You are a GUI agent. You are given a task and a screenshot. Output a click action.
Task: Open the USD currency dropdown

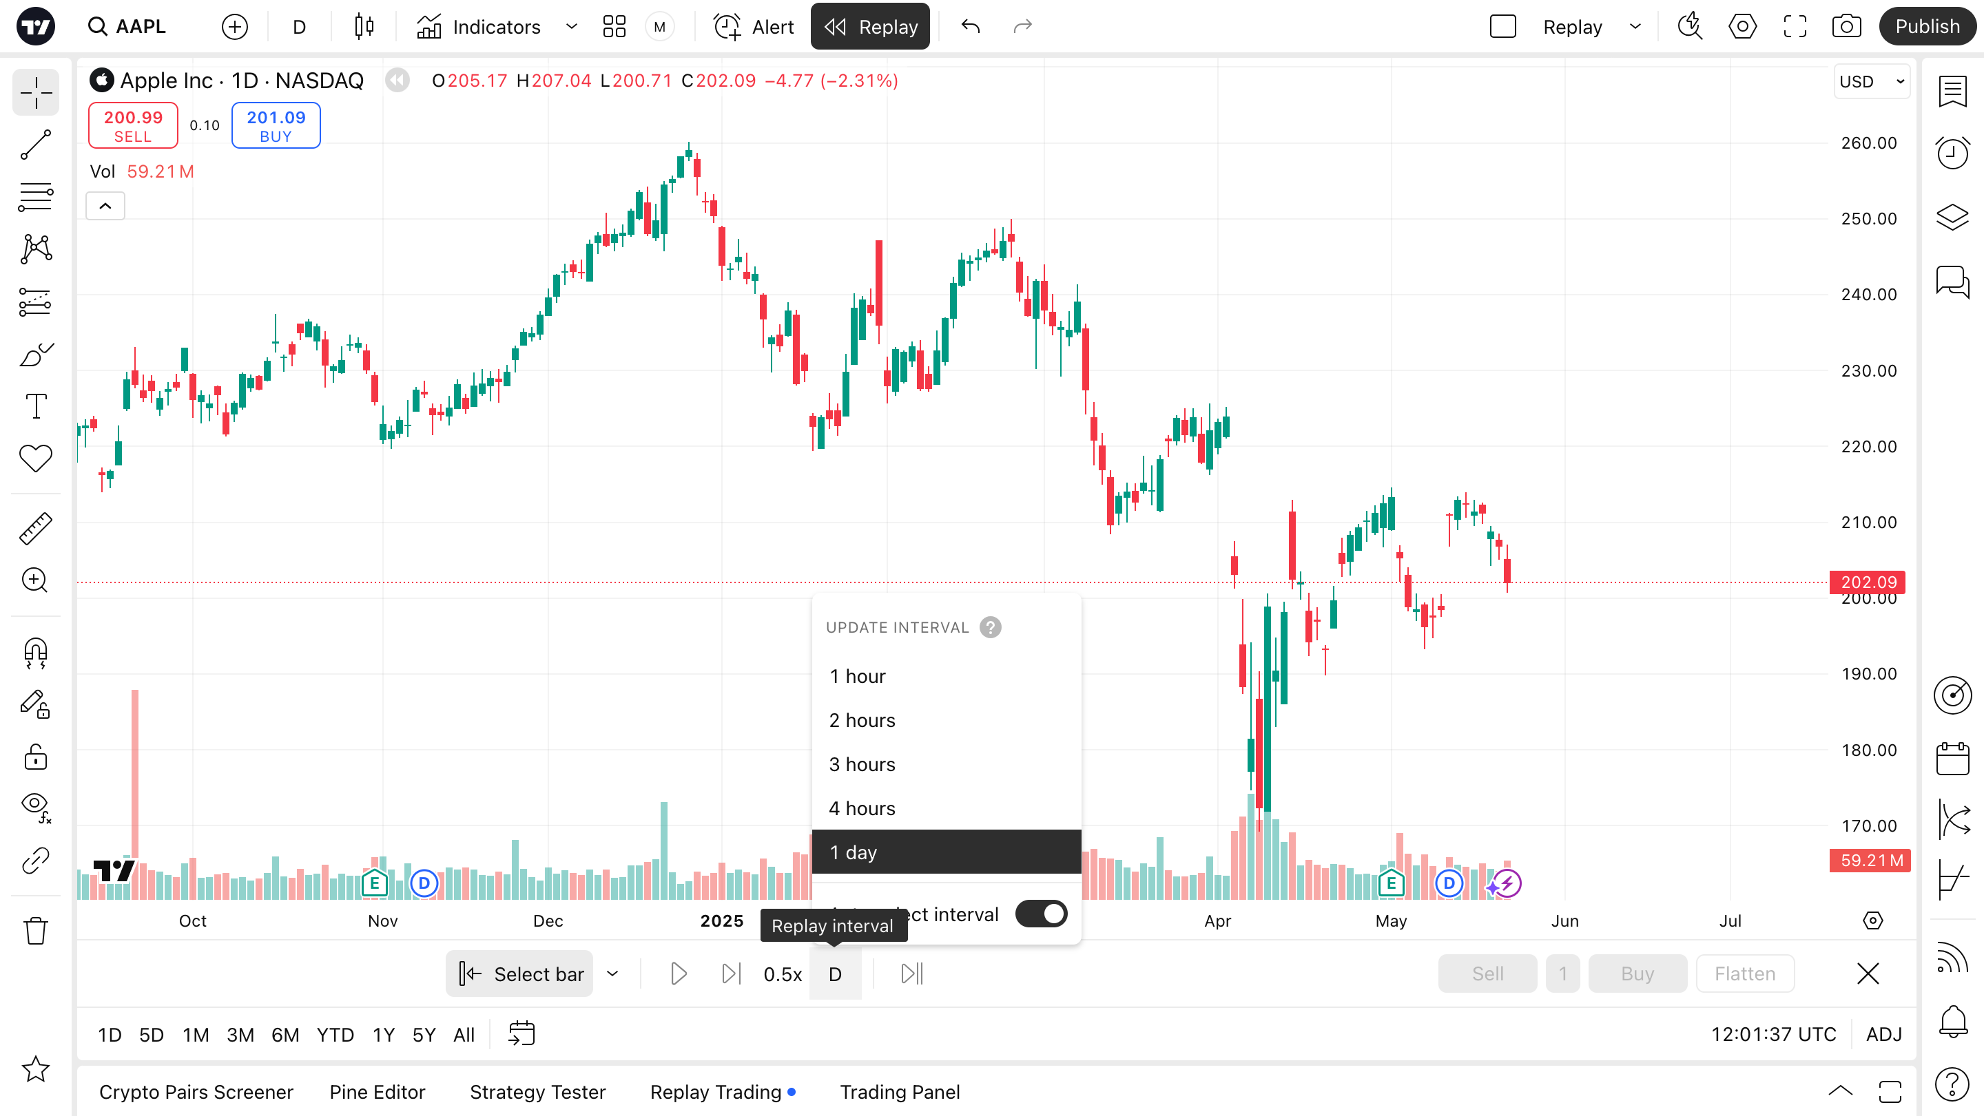[1871, 82]
